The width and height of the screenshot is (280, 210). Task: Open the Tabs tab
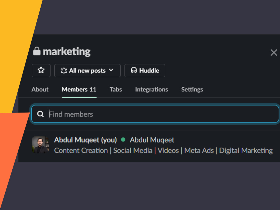[116, 89]
